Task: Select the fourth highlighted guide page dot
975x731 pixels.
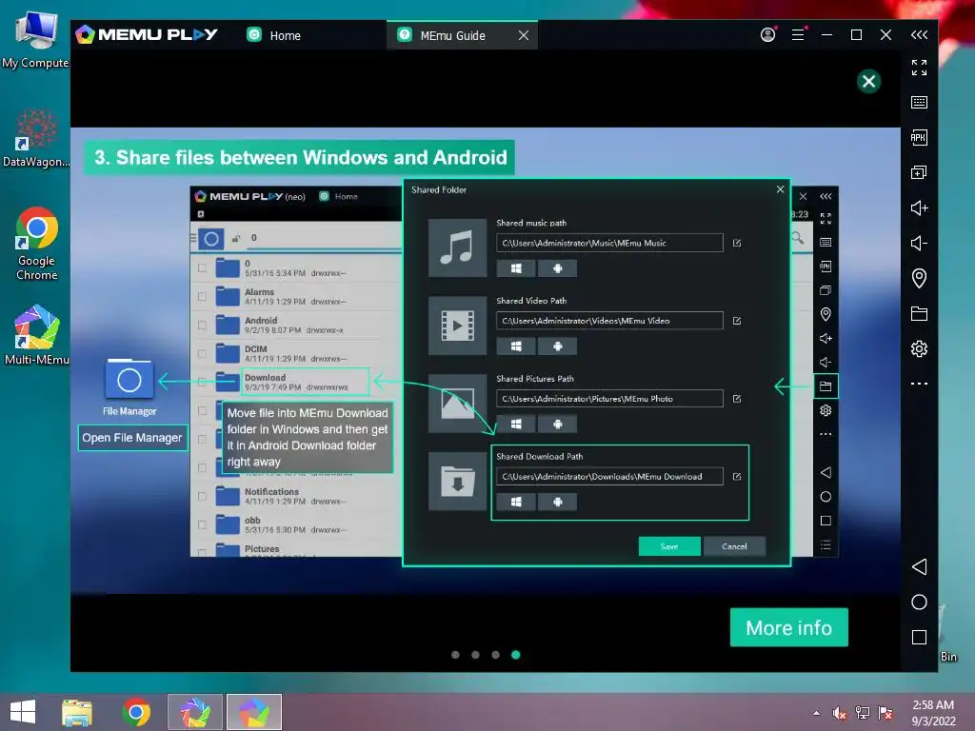Action: 515,655
